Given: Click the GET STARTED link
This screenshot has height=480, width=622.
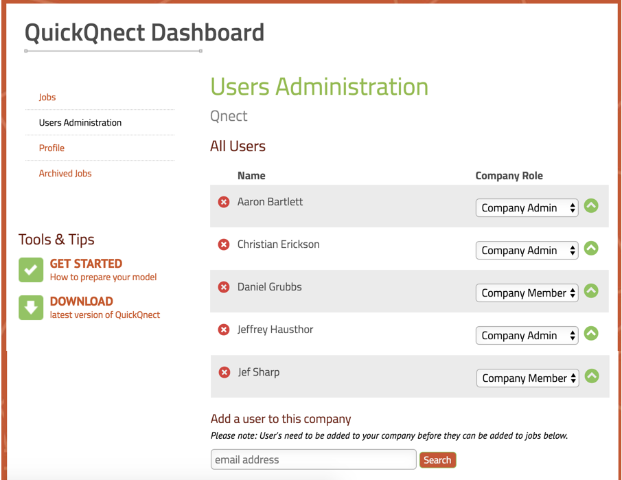Looking at the screenshot, I should [86, 264].
